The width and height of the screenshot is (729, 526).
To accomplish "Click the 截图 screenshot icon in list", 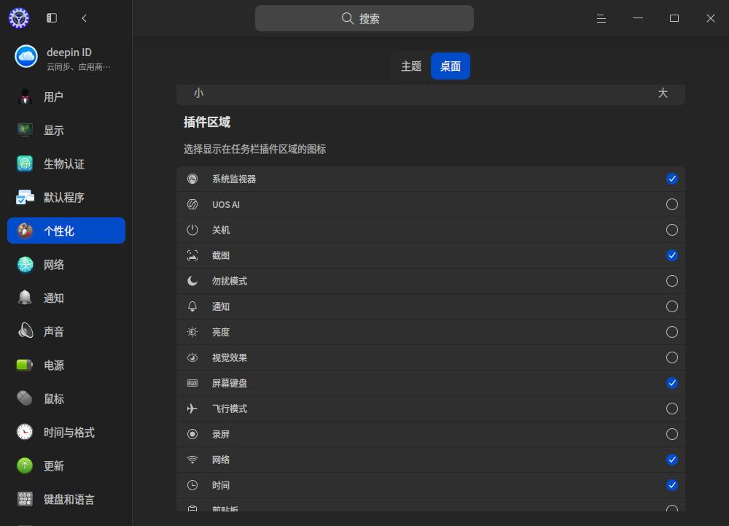I will [x=192, y=255].
